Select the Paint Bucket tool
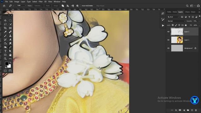 pos(5,43)
